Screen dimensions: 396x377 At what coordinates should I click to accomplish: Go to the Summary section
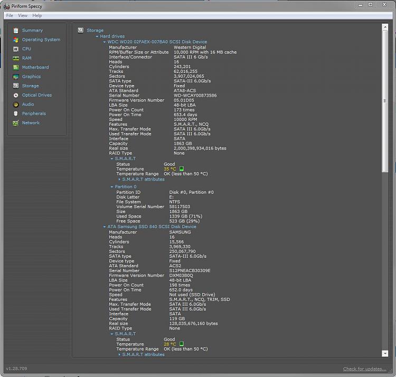point(32,30)
